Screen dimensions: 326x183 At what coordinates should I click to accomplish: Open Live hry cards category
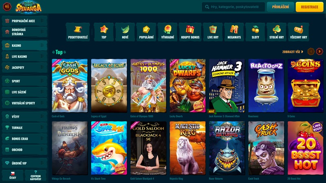[x=213, y=29]
